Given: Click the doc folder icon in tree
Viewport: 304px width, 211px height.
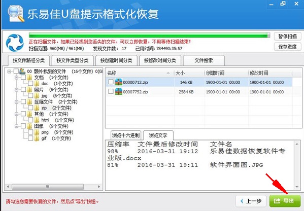Looking at the screenshot, I should pos(37,84).
